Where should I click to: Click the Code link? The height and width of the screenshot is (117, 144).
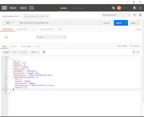(139, 29)
